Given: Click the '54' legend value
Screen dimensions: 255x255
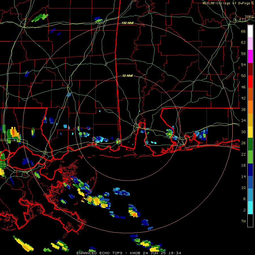Looking at the screenshot, I should pos(243,65).
